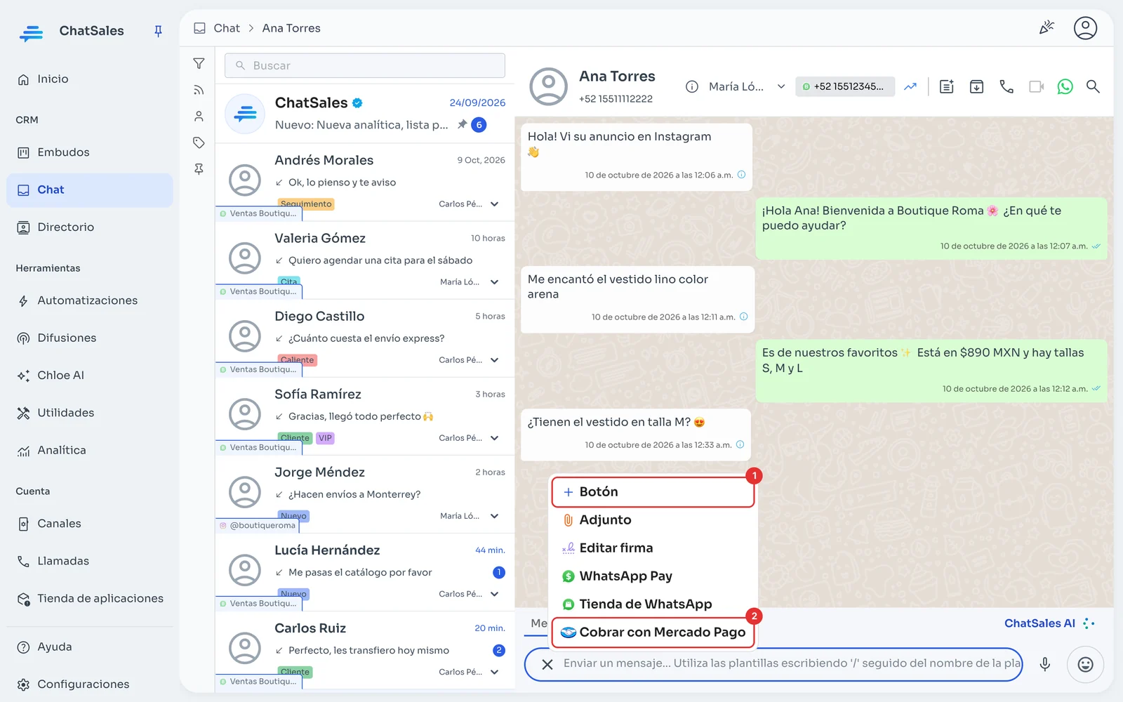Click the filter funnel icon
This screenshot has height=702, width=1123.
point(199,64)
